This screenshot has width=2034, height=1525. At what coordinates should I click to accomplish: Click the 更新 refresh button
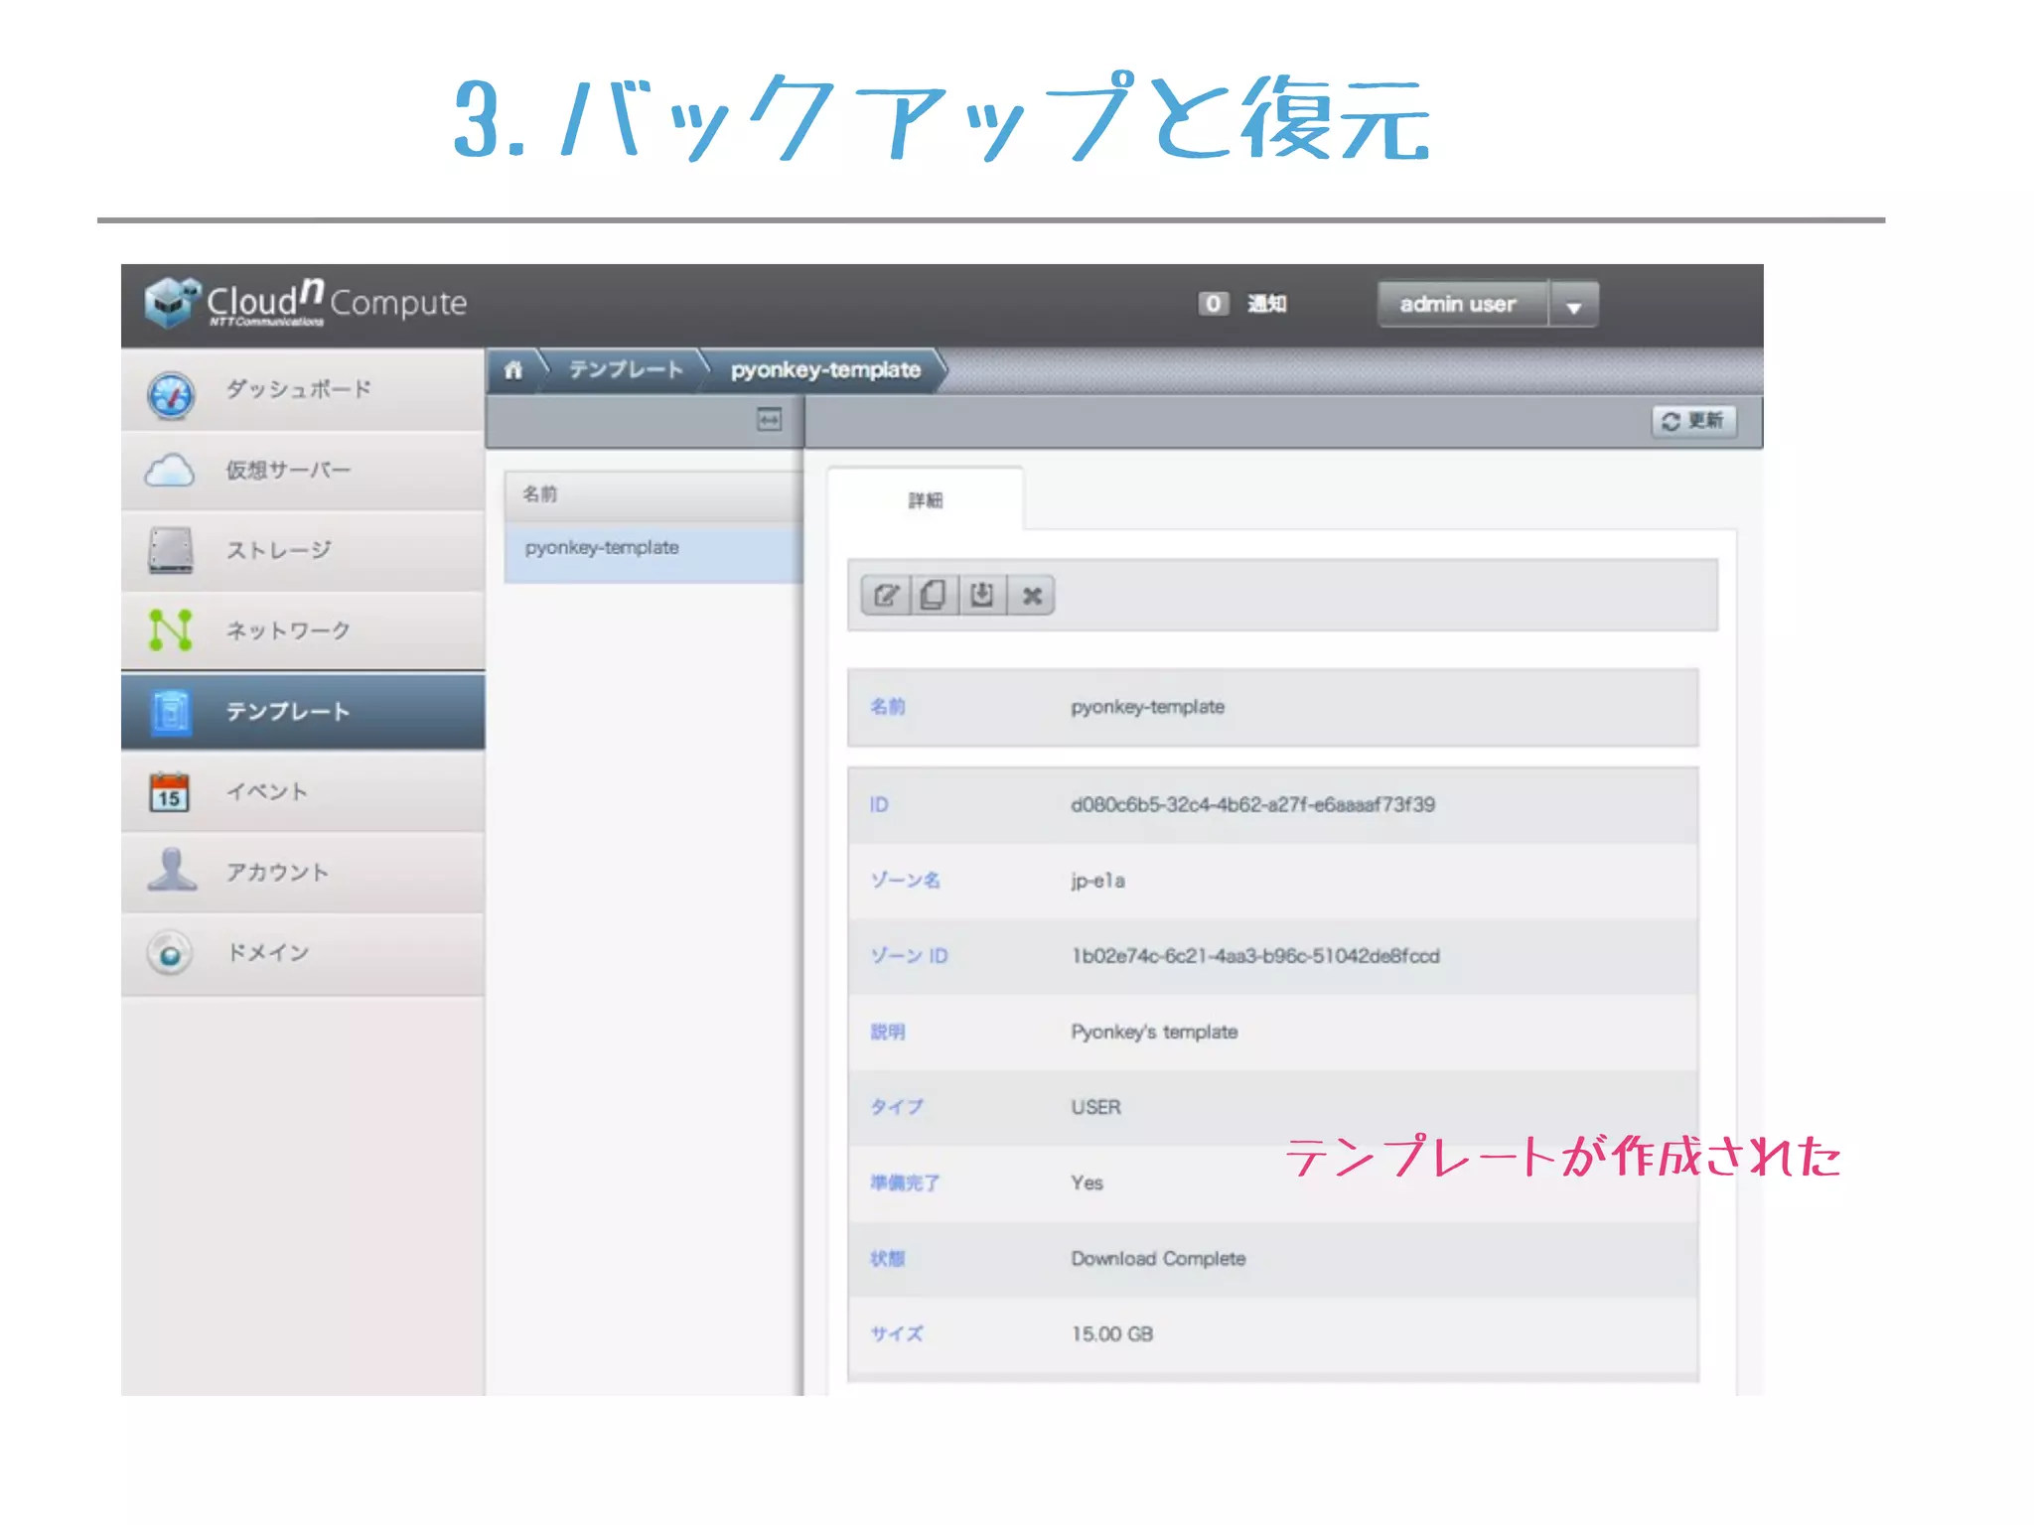pyautogui.click(x=1694, y=421)
